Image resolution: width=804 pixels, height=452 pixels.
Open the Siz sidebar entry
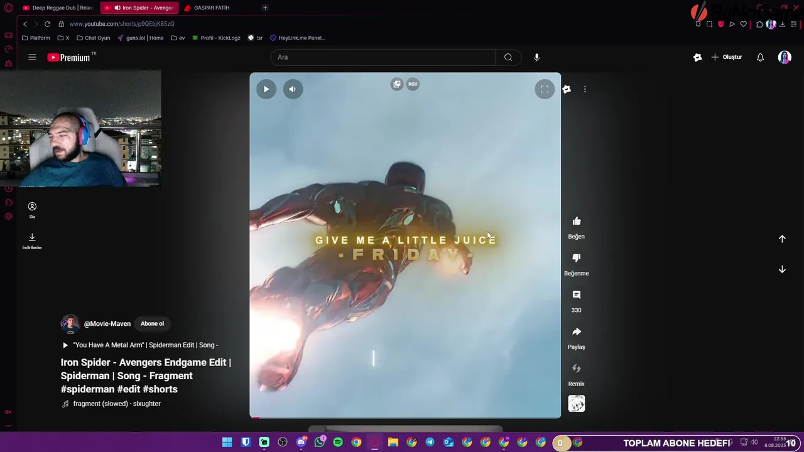[x=32, y=210]
